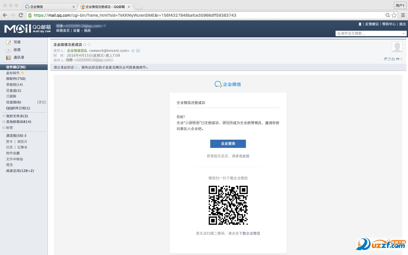This screenshot has height=255, width=408.
Task: Open 垃圾箱(6) folder
Action: click(x=14, y=102)
